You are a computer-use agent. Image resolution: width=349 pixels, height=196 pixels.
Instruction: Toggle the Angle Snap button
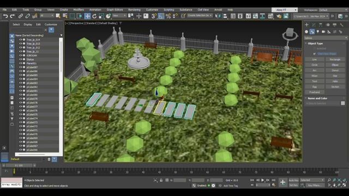point(161,16)
